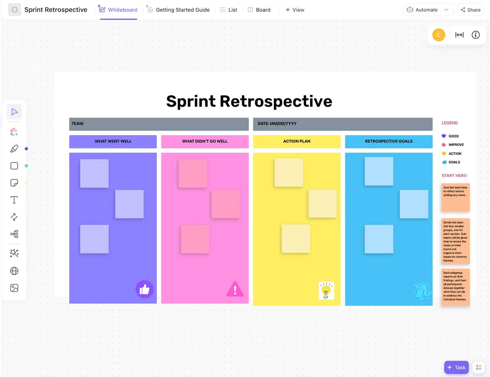The height and width of the screenshot is (377, 490).
Task: Open the mind map tool
Action: 14,234
